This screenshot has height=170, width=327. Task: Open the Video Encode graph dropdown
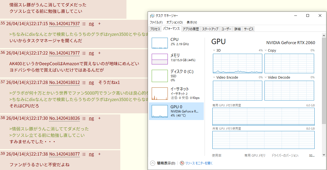[214, 77]
